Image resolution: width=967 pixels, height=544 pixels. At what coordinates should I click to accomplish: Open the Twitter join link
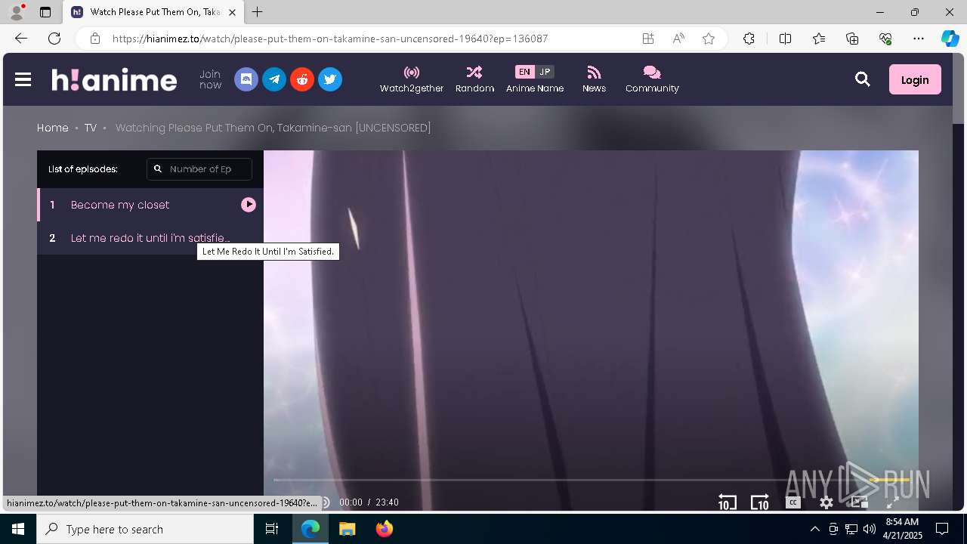330,79
